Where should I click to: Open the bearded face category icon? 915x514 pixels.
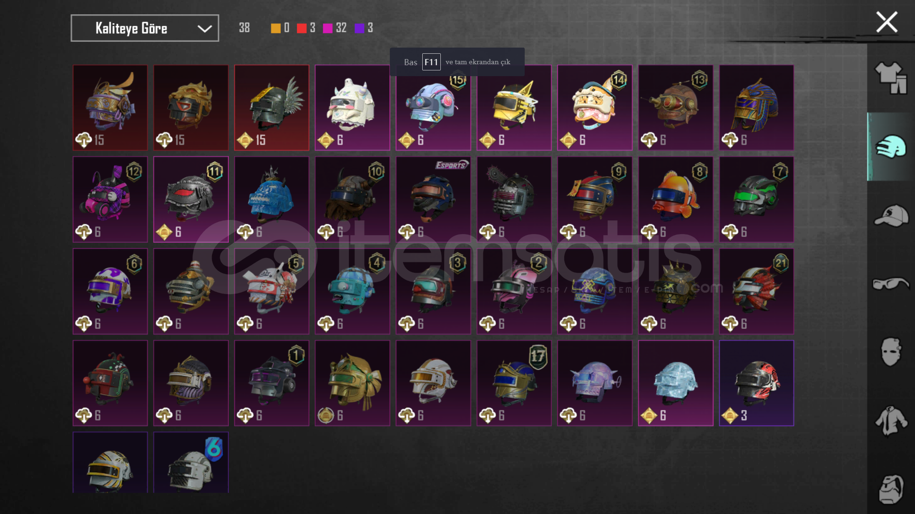point(890,489)
